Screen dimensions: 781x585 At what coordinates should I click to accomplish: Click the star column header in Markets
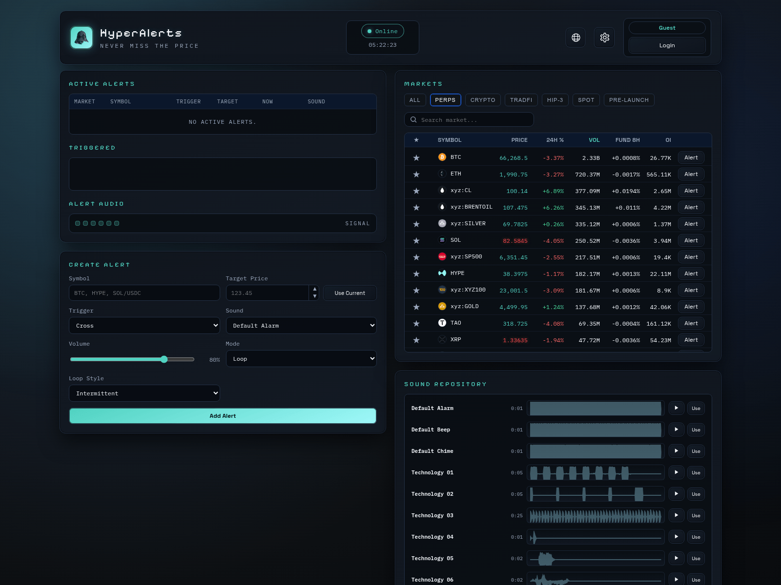coord(416,140)
